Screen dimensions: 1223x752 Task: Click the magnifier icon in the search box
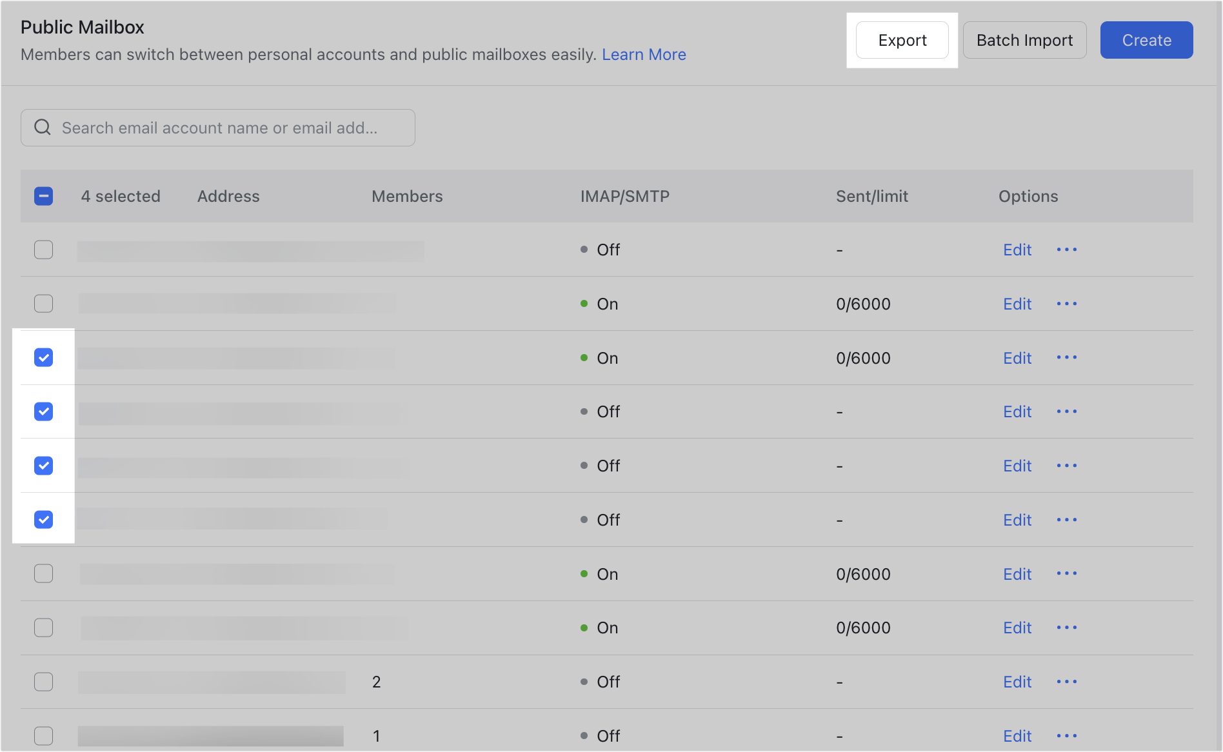point(43,128)
